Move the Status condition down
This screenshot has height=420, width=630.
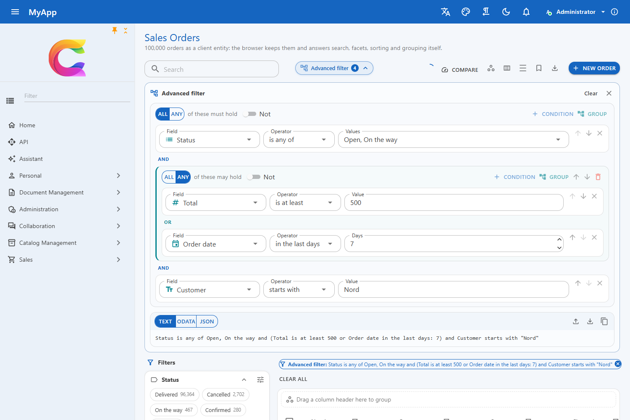(x=589, y=133)
